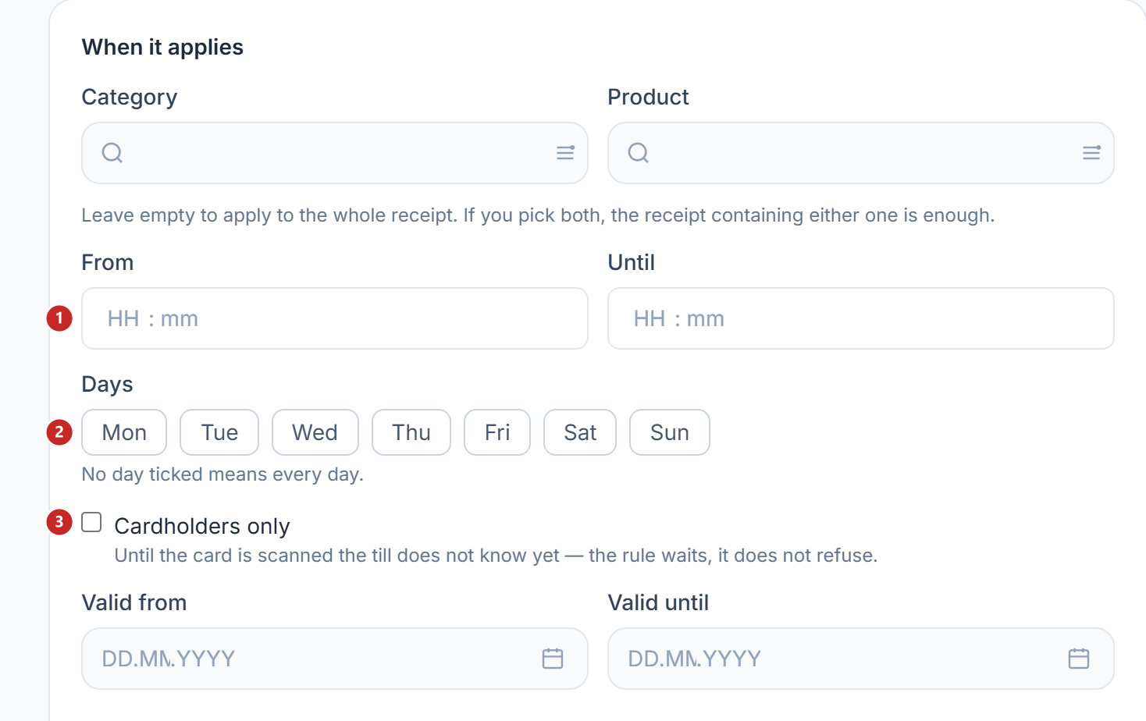The width and height of the screenshot is (1146, 721).
Task: Click the Valid until date field
Action: [x=861, y=659]
